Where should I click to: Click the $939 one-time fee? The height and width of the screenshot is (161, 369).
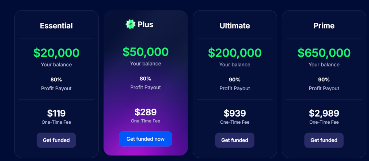235,113
